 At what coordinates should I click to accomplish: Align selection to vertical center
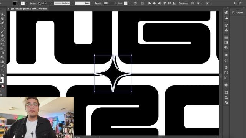170,3
